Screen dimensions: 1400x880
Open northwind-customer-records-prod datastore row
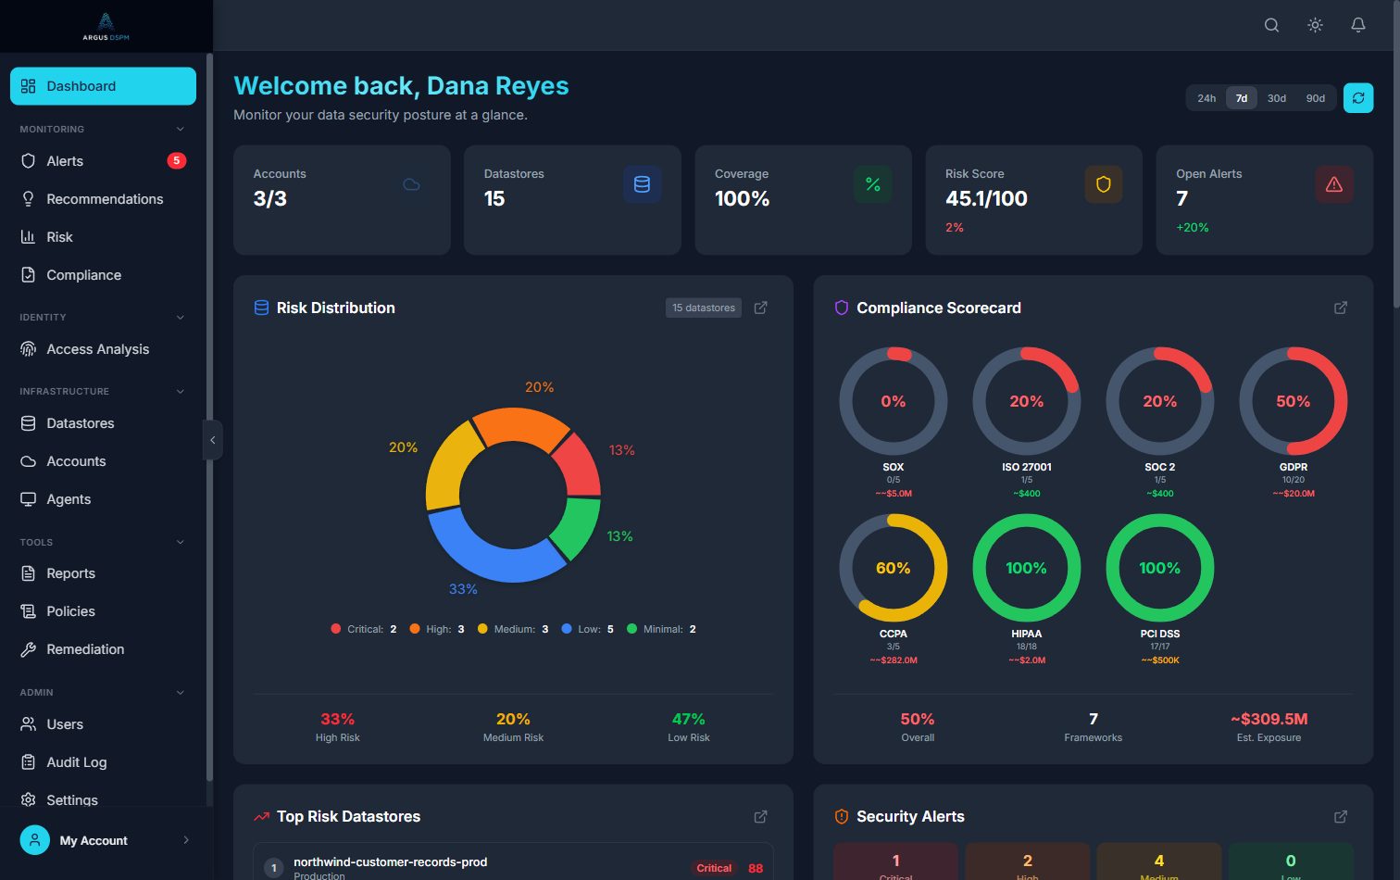(x=513, y=862)
